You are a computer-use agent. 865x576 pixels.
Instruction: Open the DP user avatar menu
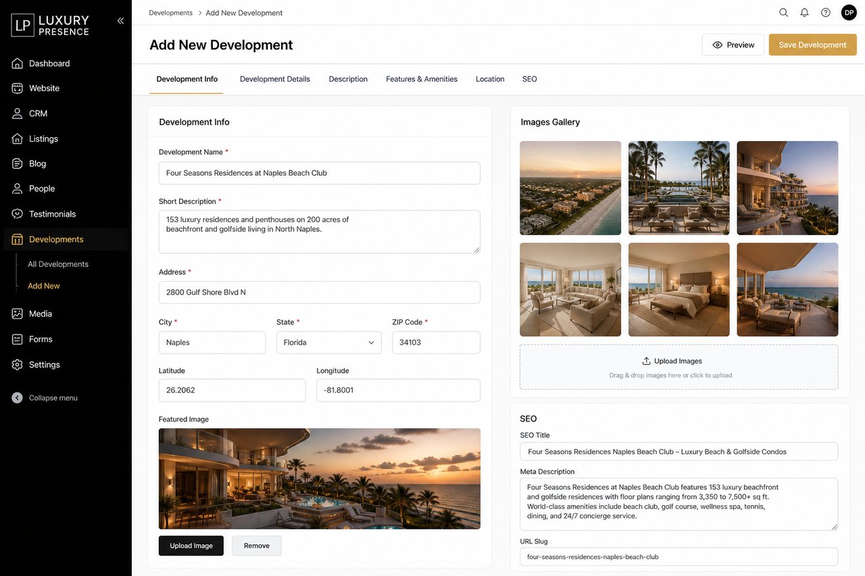click(x=849, y=12)
